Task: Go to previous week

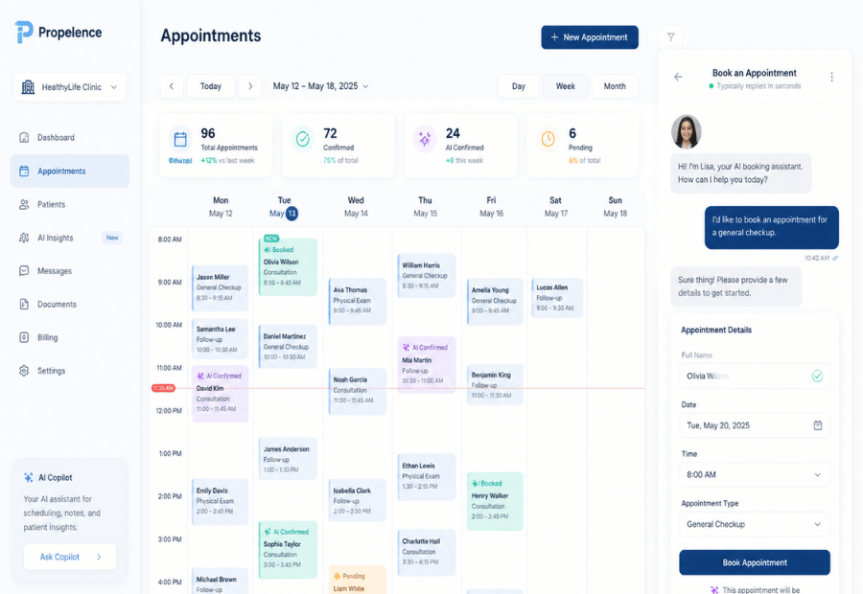Action: coord(172,86)
